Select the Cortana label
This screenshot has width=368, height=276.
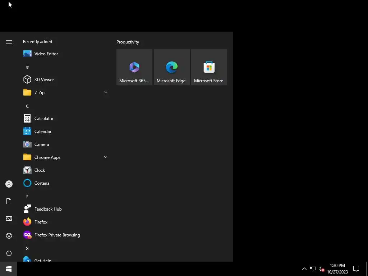tap(42, 183)
